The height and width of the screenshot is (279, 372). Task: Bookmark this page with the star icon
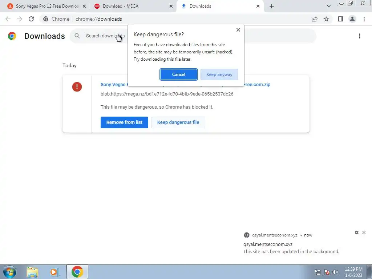tap(327, 19)
